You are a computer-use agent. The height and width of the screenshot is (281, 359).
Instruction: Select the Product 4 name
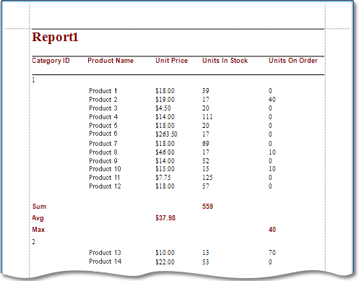tap(103, 117)
